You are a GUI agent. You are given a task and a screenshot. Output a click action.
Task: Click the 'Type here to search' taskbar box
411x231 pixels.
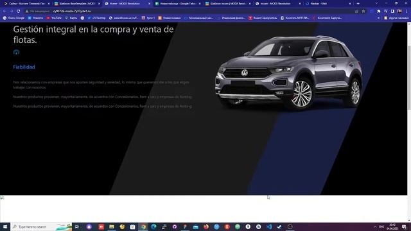41,227
